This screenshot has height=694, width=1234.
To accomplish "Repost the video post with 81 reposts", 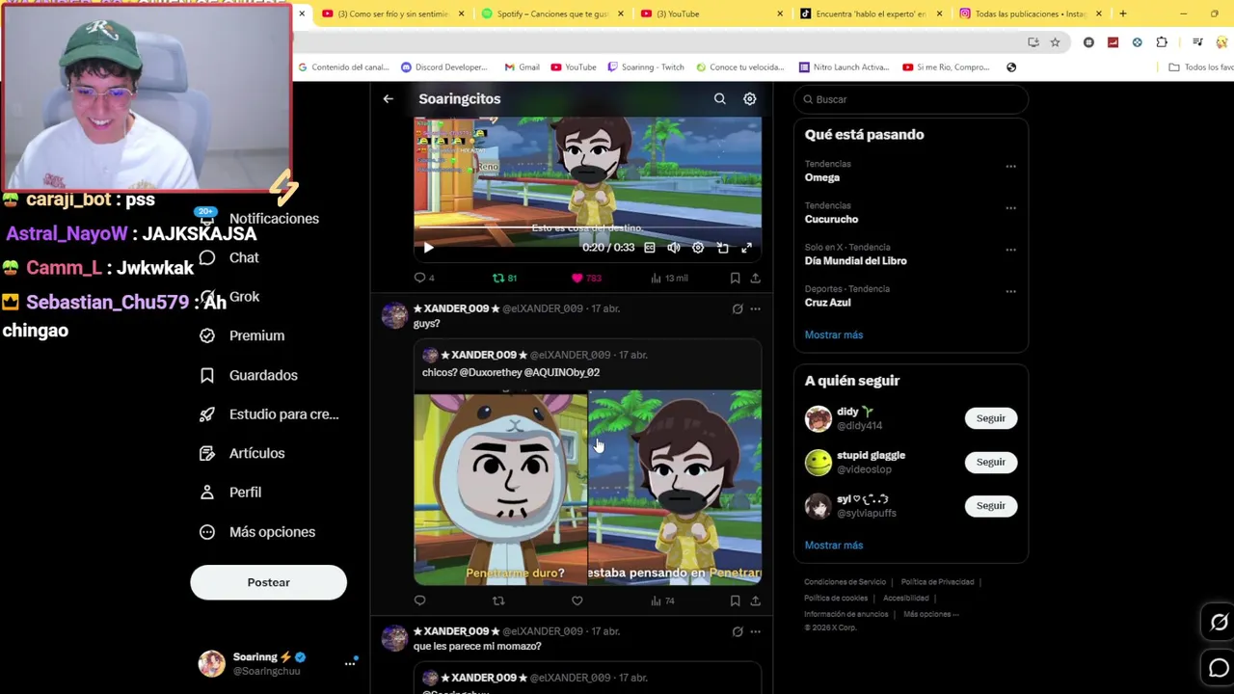I will point(504,278).
